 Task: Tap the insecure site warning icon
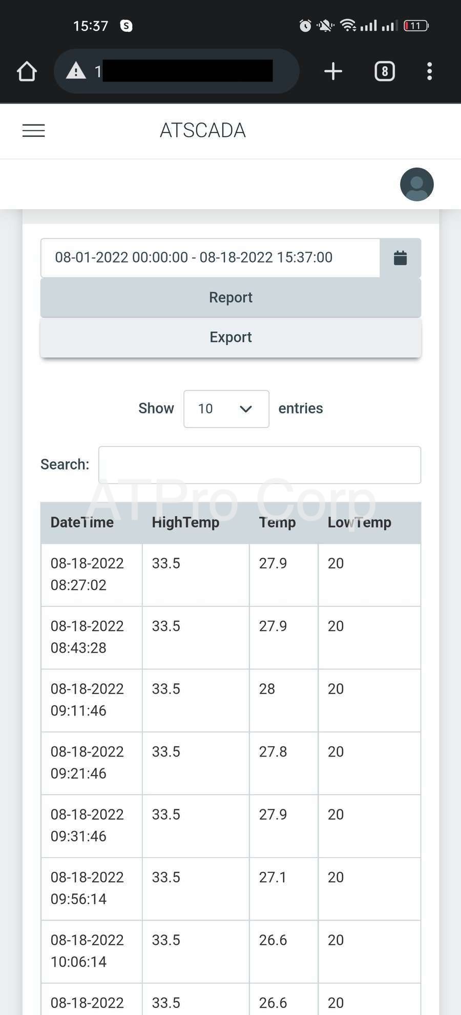pyautogui.click(x=76, y=71)
